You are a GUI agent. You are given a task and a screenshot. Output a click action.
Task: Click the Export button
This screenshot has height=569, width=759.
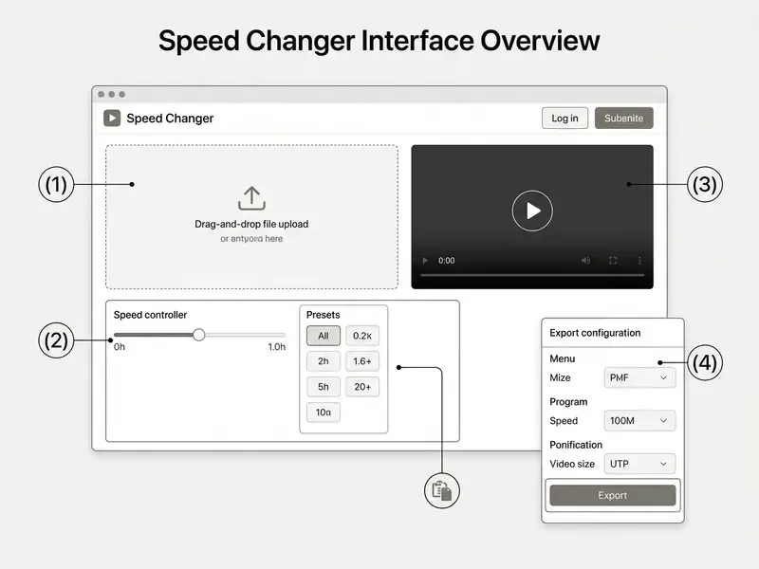click(x=612, y=495)
